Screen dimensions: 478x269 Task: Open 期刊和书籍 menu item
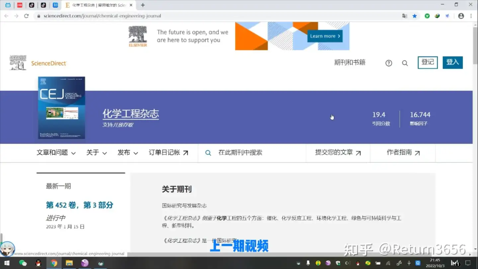[350, 62]
